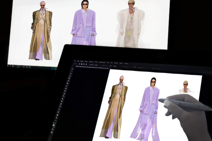
Task: Change the screen mode
Action: click(x=52, y=132)
